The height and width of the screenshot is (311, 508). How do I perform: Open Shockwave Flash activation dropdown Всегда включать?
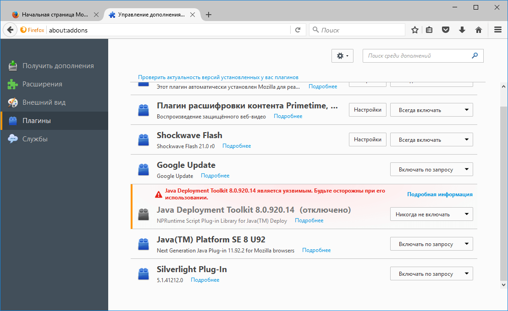(x=431, y=139)
